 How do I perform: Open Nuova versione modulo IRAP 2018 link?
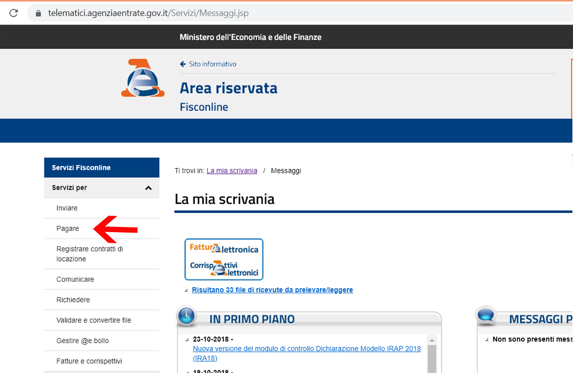tap(307, 353)
